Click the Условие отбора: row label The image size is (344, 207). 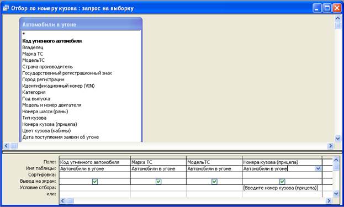coord(38,188)
